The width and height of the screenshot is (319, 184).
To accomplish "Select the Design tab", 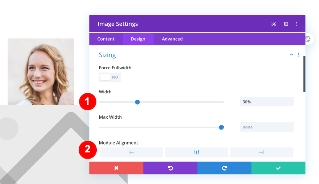I will point(138,39).
